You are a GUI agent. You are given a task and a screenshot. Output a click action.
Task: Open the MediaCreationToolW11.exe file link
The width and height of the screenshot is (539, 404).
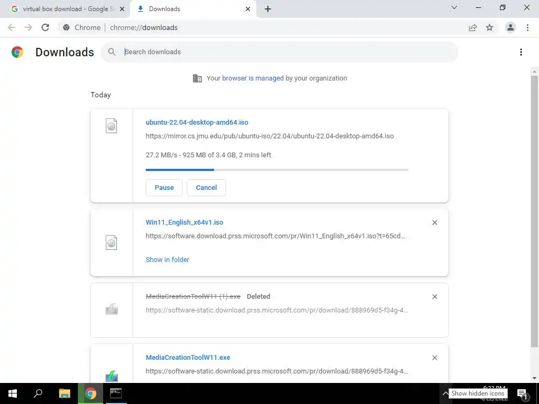(x=188, y=358)
